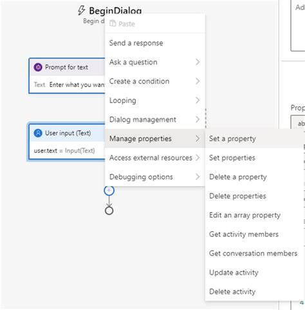Click the Paste clipboard icon
This screenshot has height=310, width=305.
(x=113, y=23)
